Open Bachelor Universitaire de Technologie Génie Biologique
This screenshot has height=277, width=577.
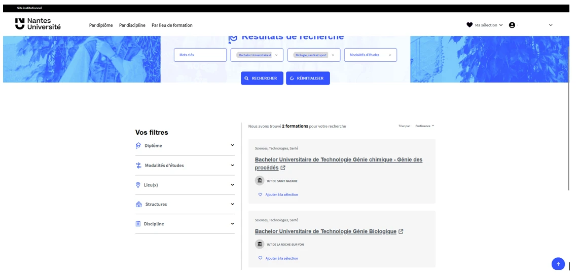click(x=326, y=231)
